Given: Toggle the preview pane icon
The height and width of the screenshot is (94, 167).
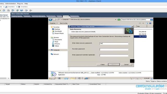Looking at the screenshot, I should pos(147,23).
